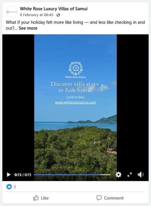Like the post
This screenshot has width=151, height=206.
[x=41, y=198]
